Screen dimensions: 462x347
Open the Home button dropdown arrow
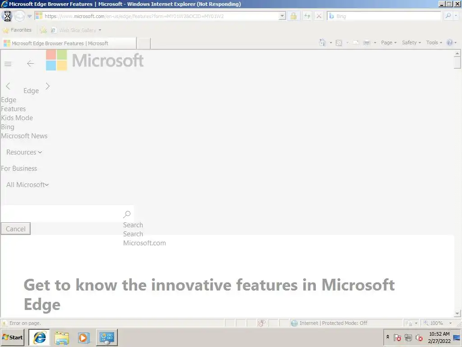[x=331, y=43]
